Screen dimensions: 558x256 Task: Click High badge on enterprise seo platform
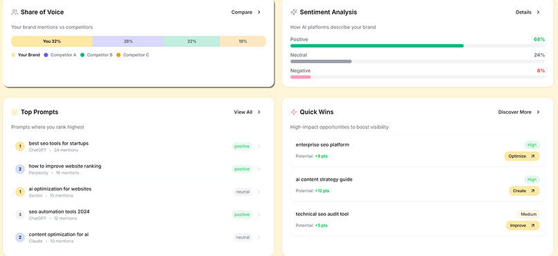pos(532,145)
